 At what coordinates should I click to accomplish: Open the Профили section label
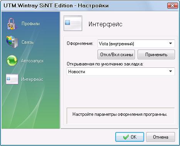pyautogui.click(x=30, y=24)
